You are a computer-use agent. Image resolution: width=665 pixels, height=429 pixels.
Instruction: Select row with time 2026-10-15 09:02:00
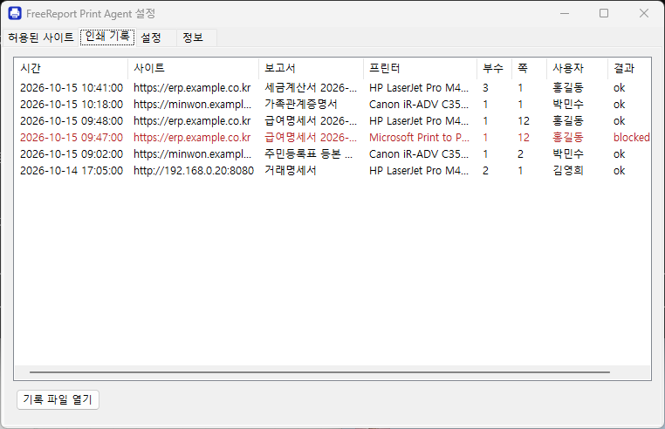(x=332, y=153)
